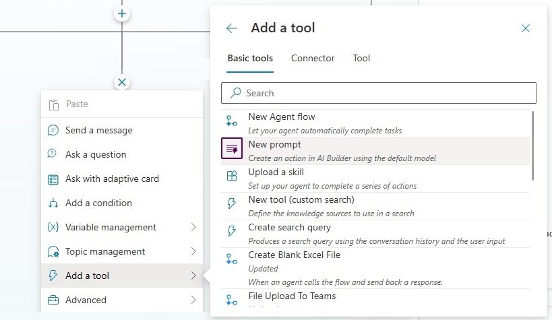
Task: Choose New prompt option
Action: coord(375,151)
